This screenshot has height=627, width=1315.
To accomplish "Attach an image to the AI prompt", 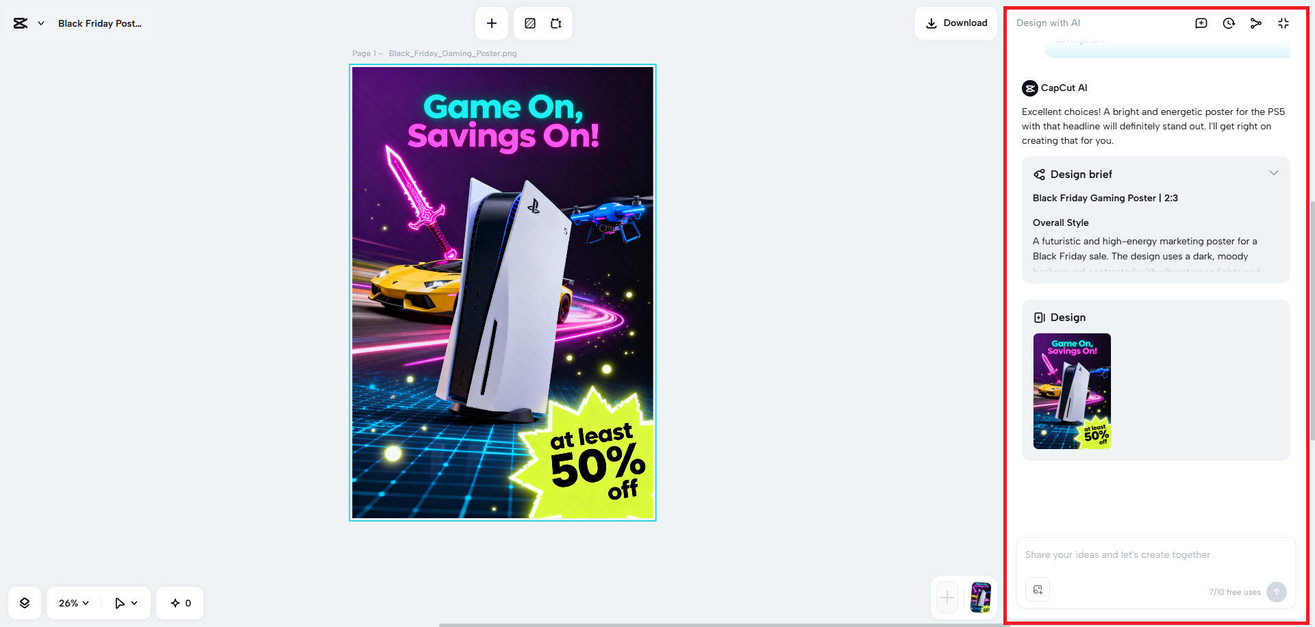I will (x=1038, y=589).
